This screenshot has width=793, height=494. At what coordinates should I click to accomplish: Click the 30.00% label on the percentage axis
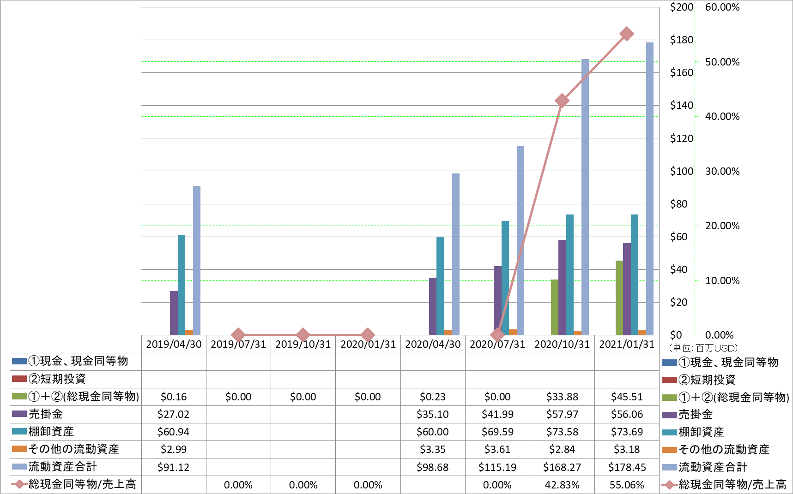click(x=722, y=171)
